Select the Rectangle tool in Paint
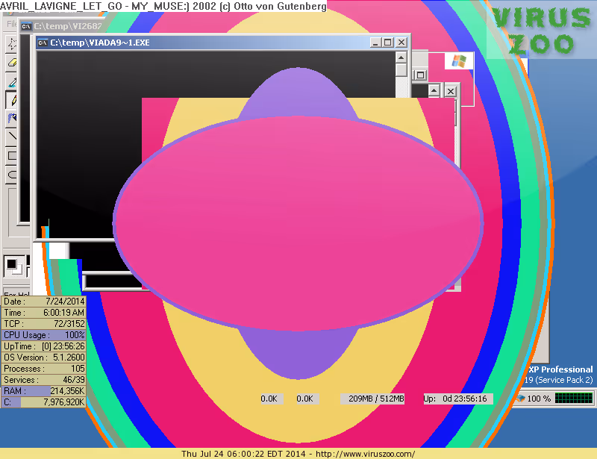 coord(12,155)
